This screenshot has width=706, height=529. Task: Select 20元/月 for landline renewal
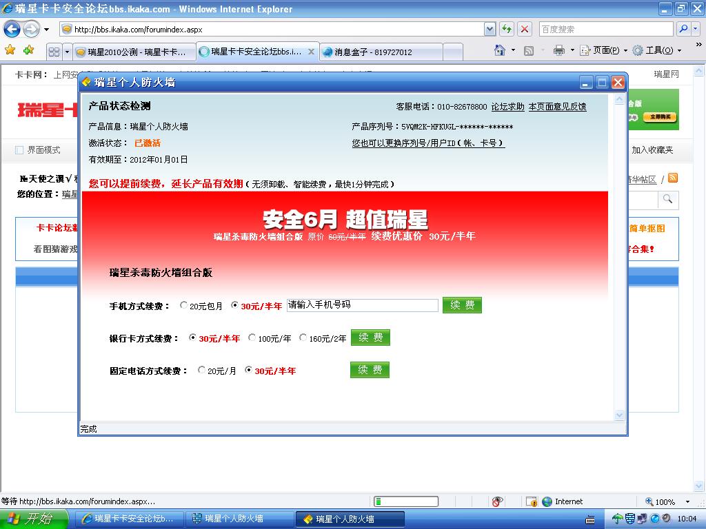point(201,370)
